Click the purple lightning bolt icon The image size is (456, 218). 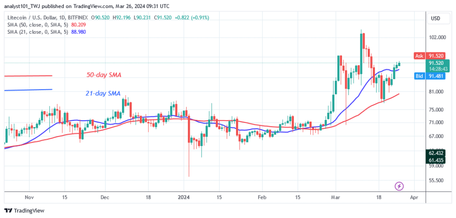tap(399, 186)
